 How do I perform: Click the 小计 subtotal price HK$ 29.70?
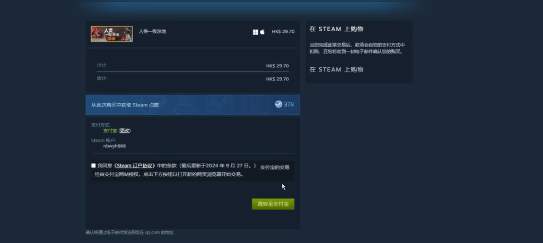(277, 66)
